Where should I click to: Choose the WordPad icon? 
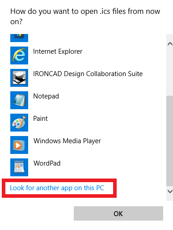click(19, 167)
